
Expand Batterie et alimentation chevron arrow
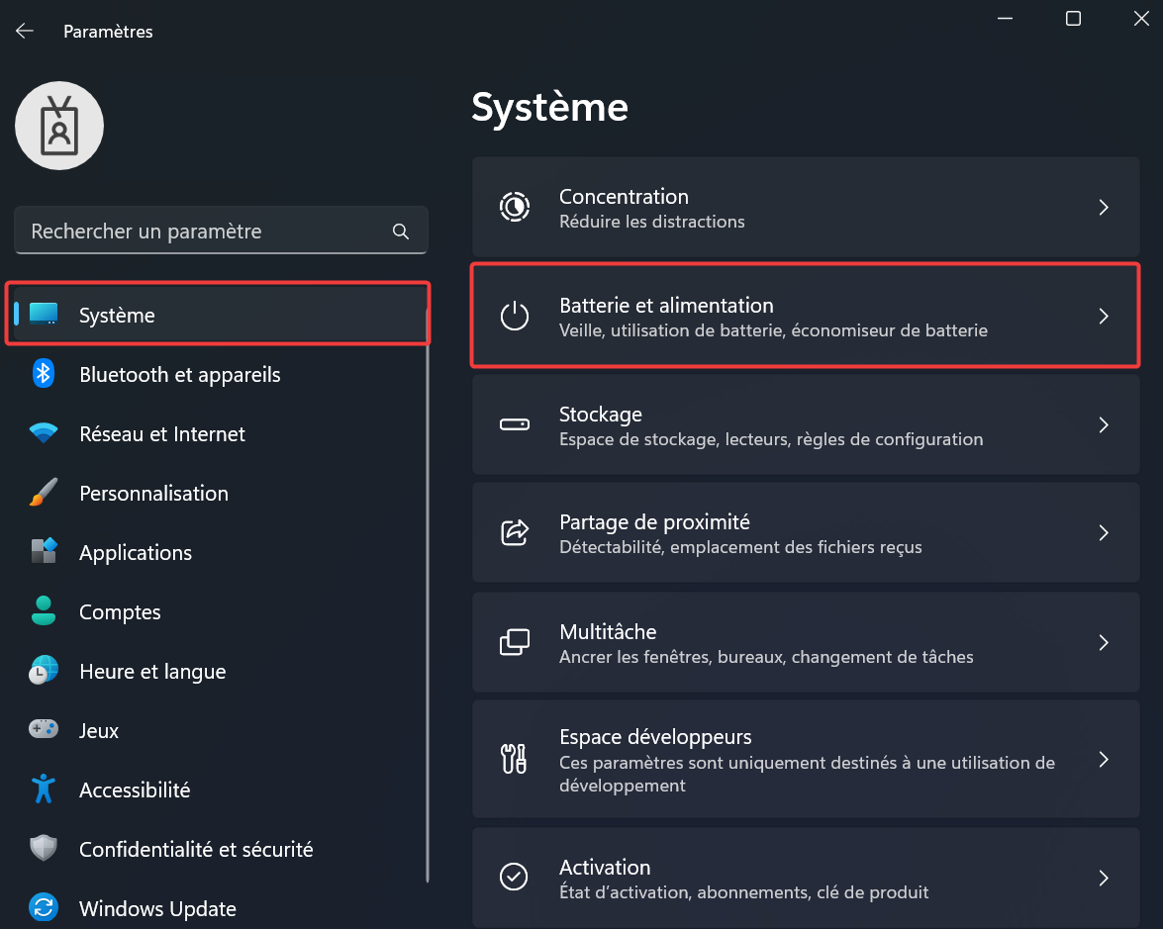1104,316
